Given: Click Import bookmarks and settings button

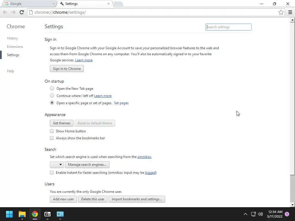Looking at the screenshot, I should click(137, 199).
